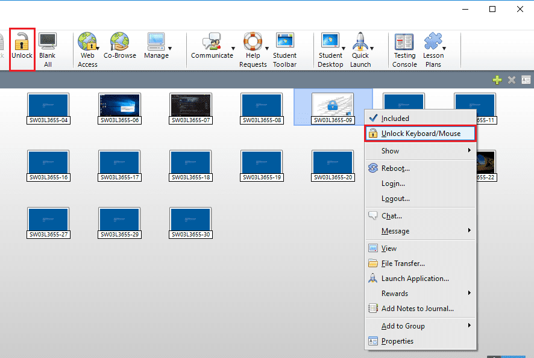Screen dimensions: 534x358
Task: Click the Unlock padlock toolbar icon
Action: tap(22, 42)
